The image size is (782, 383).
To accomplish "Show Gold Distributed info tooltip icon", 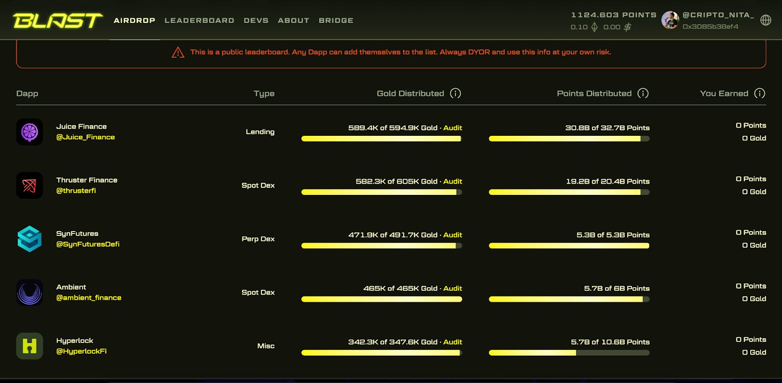I will (455, 93).
